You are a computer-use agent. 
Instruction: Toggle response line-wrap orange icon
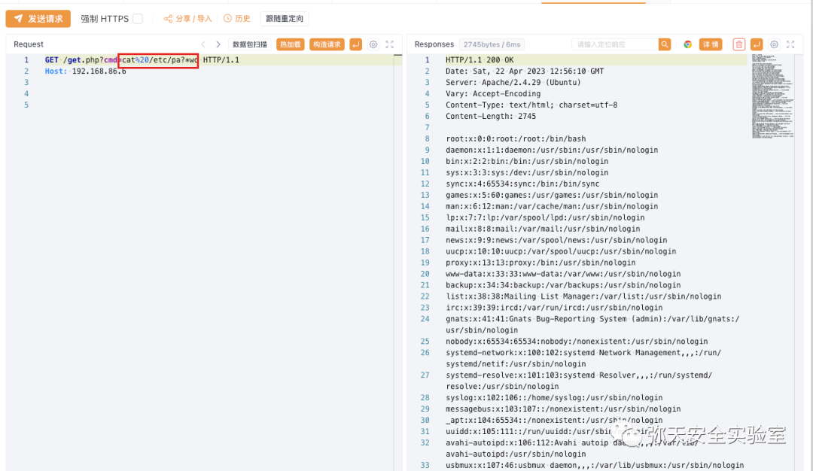pos(757,44)
